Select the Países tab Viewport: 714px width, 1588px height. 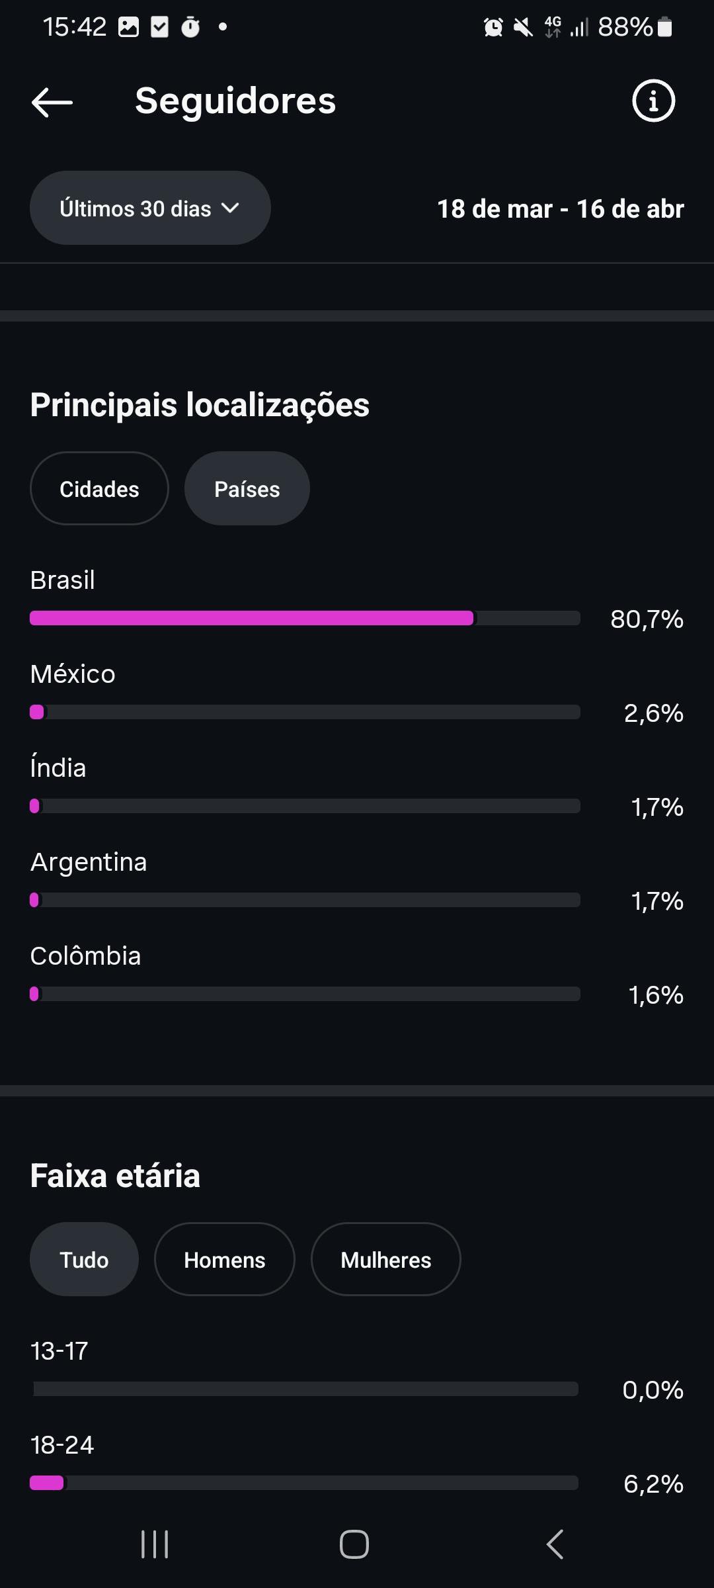point(247,489)
